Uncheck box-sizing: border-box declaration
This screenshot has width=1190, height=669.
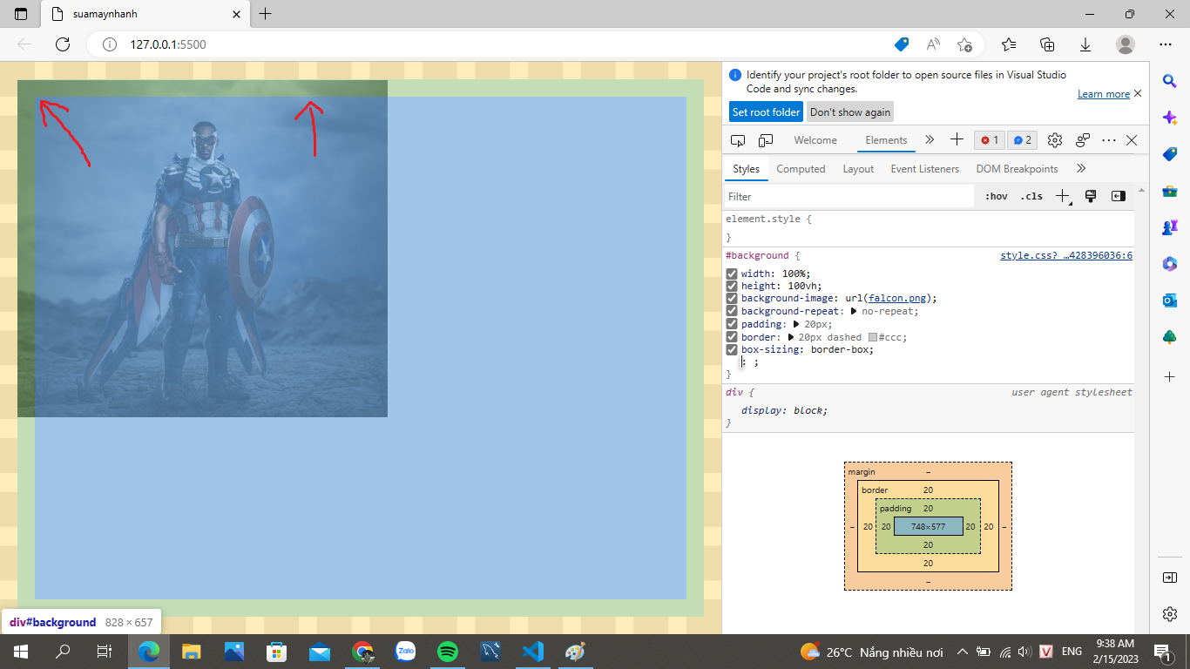tap(732, 349)
